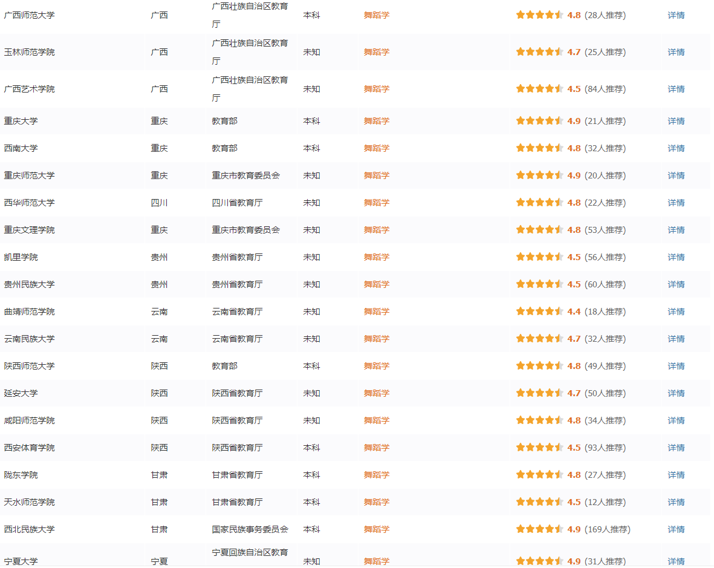Screen dimensions: 714x568
Task: Select school name 延安大学
Action: 21,393
